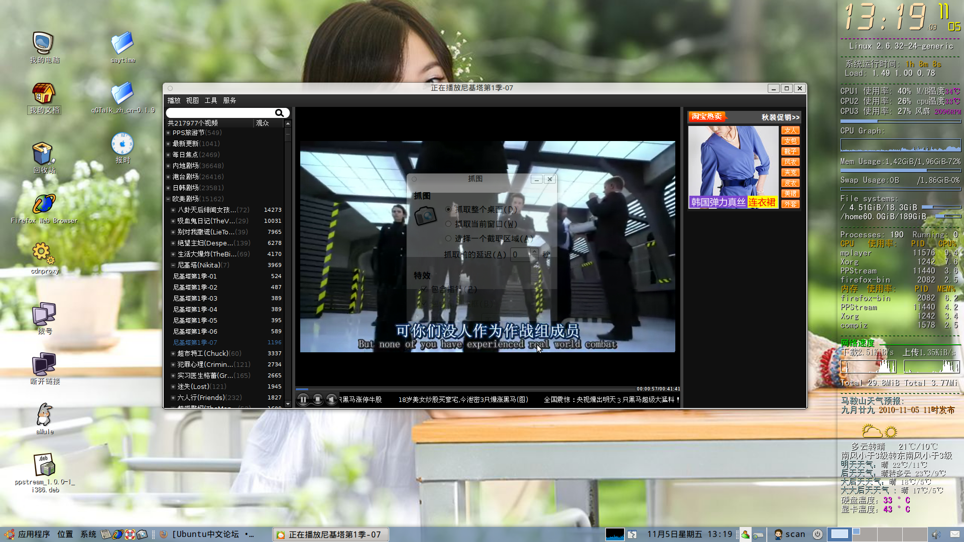Open the 我的电脑 desktop icon

coord(44,48)
